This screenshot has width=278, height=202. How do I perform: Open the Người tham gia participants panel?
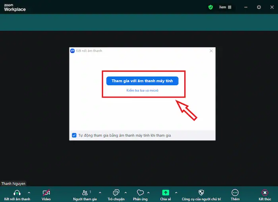(85, 192)
